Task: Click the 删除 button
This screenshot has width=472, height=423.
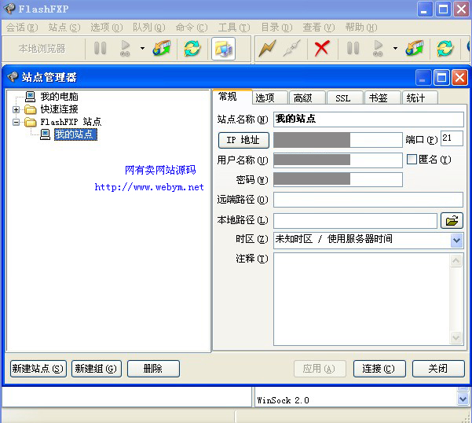Action: (153, 369)
